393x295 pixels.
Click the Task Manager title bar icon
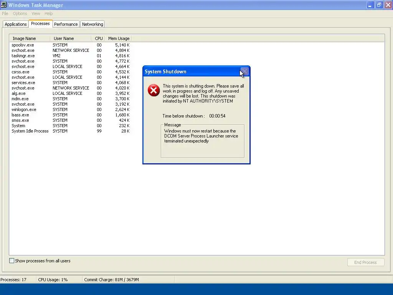click(x=4, y=5)
